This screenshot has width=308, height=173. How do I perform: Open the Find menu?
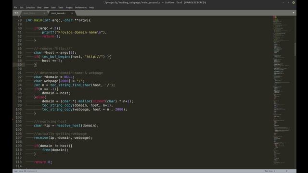pos(39,8)
